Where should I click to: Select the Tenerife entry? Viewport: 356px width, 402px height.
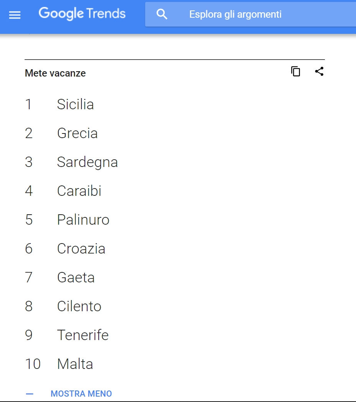(83, 335)
